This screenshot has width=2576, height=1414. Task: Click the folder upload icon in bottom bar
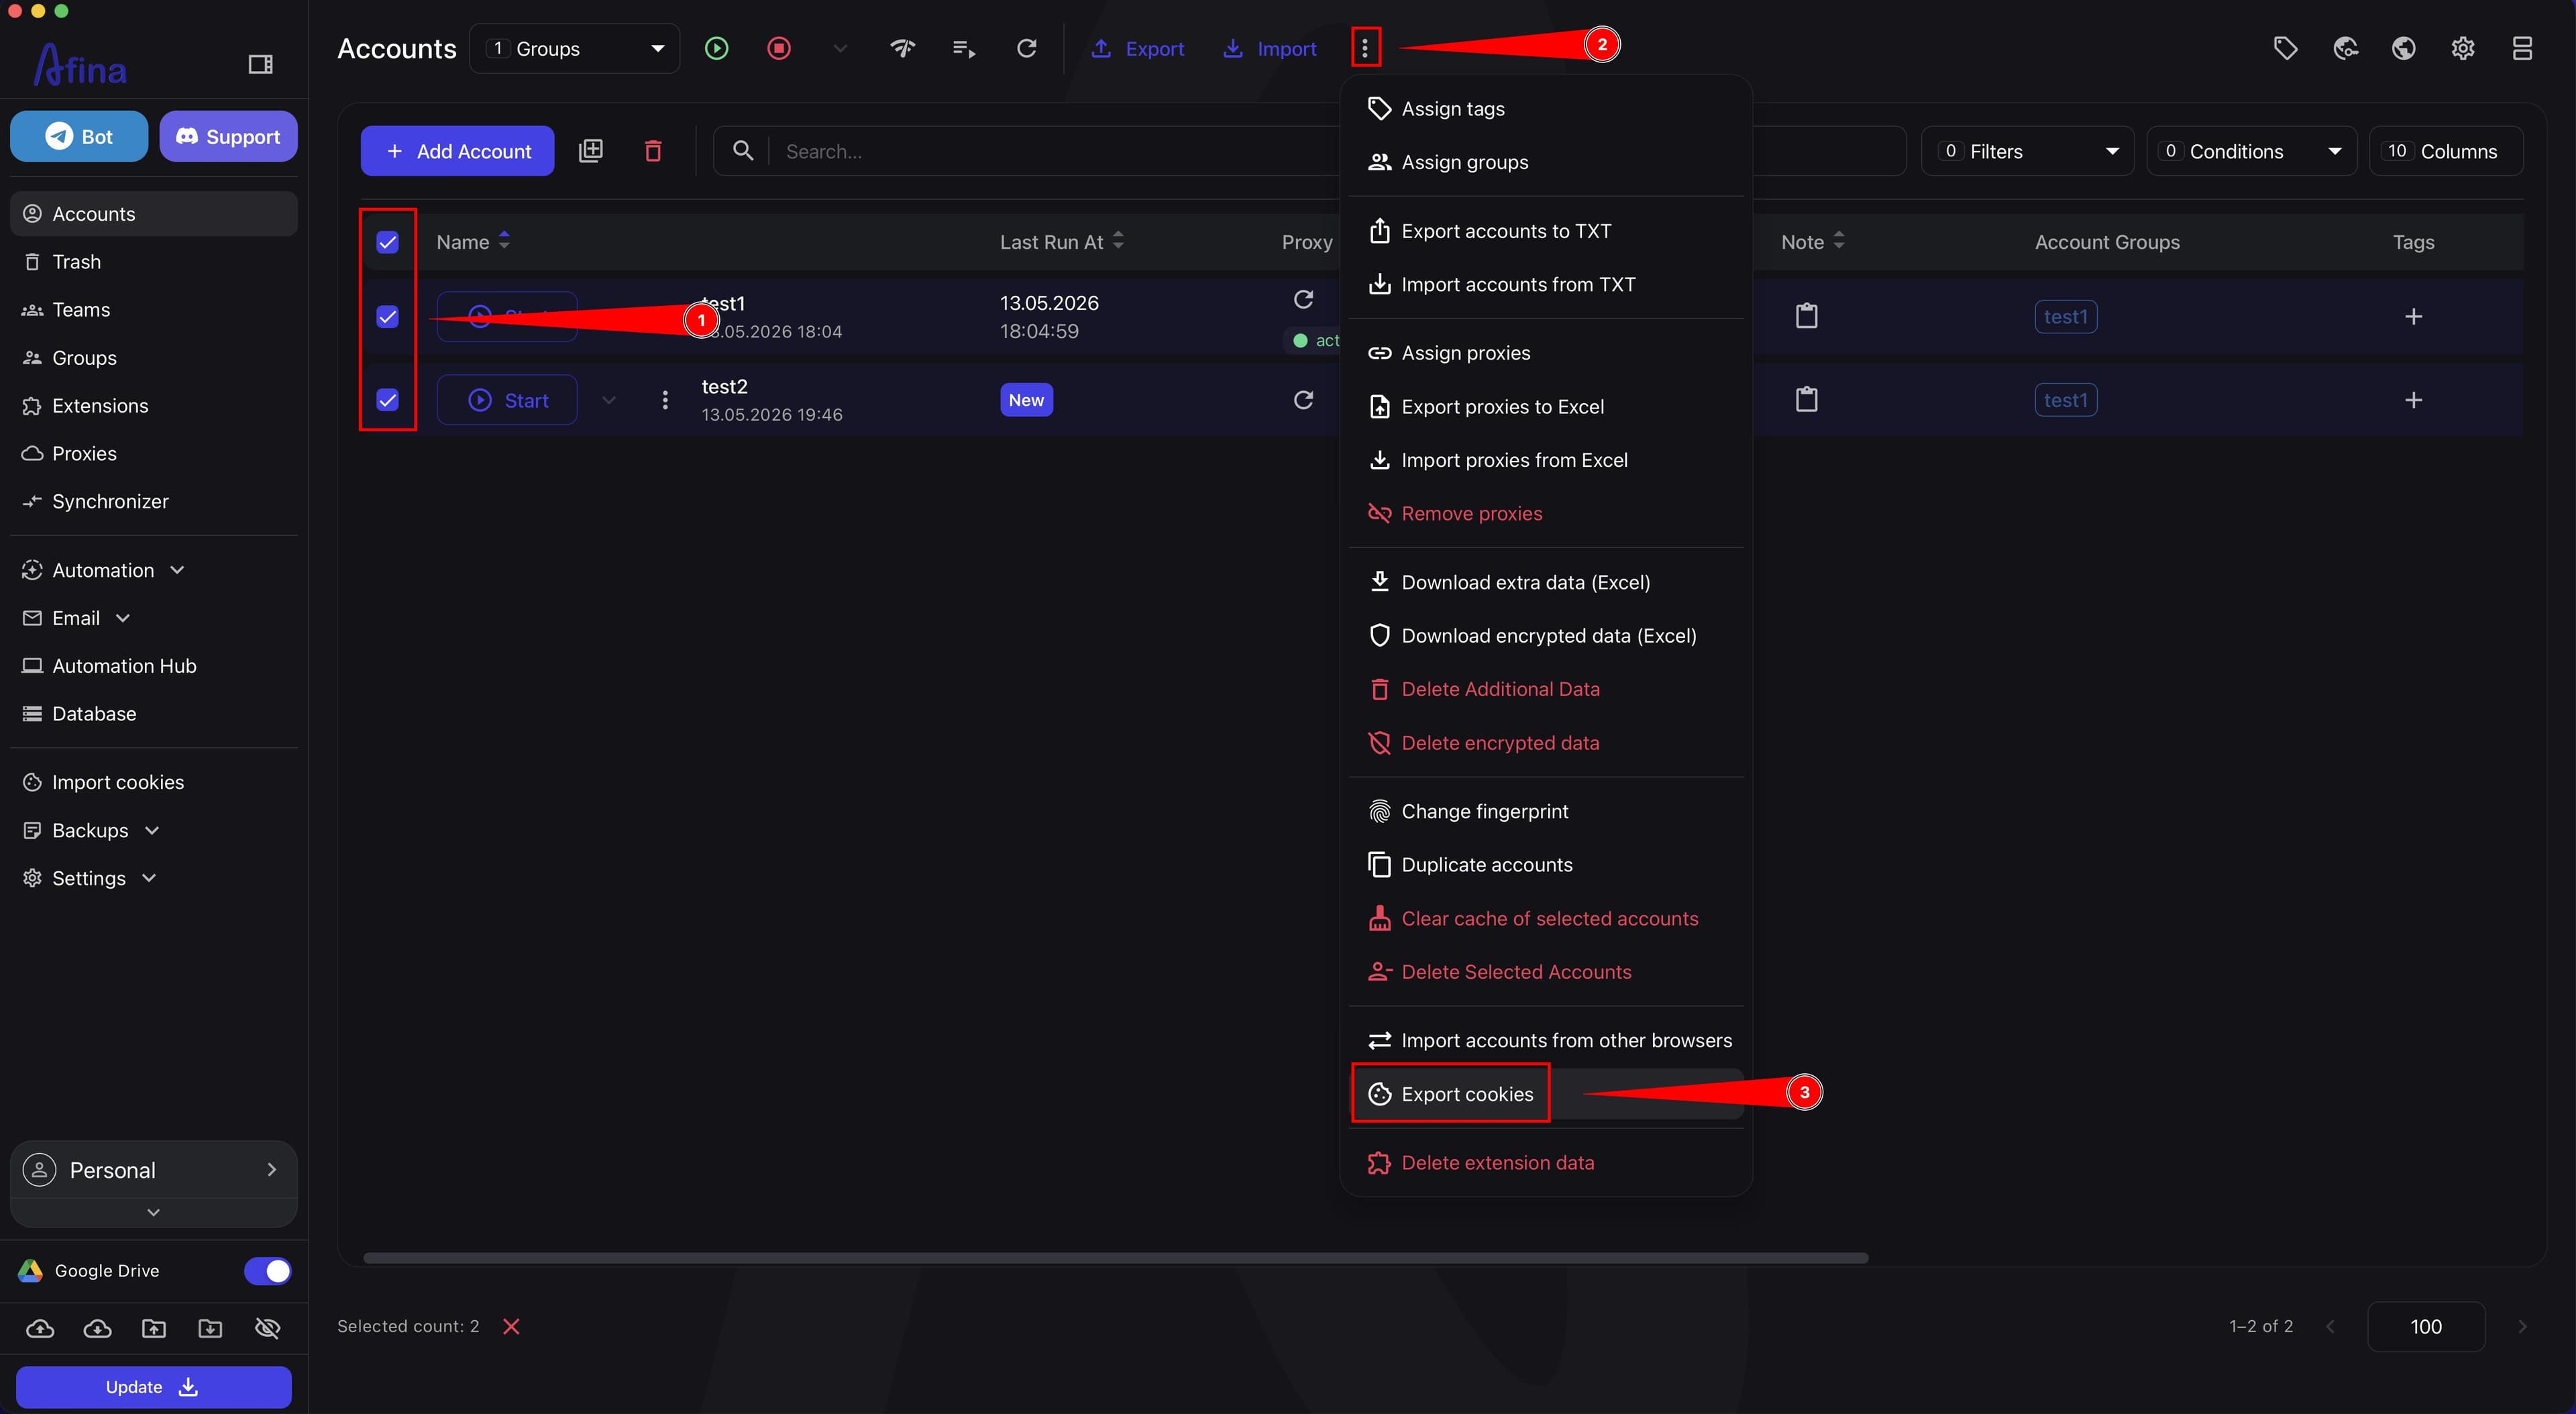[x=154, y=1328]
